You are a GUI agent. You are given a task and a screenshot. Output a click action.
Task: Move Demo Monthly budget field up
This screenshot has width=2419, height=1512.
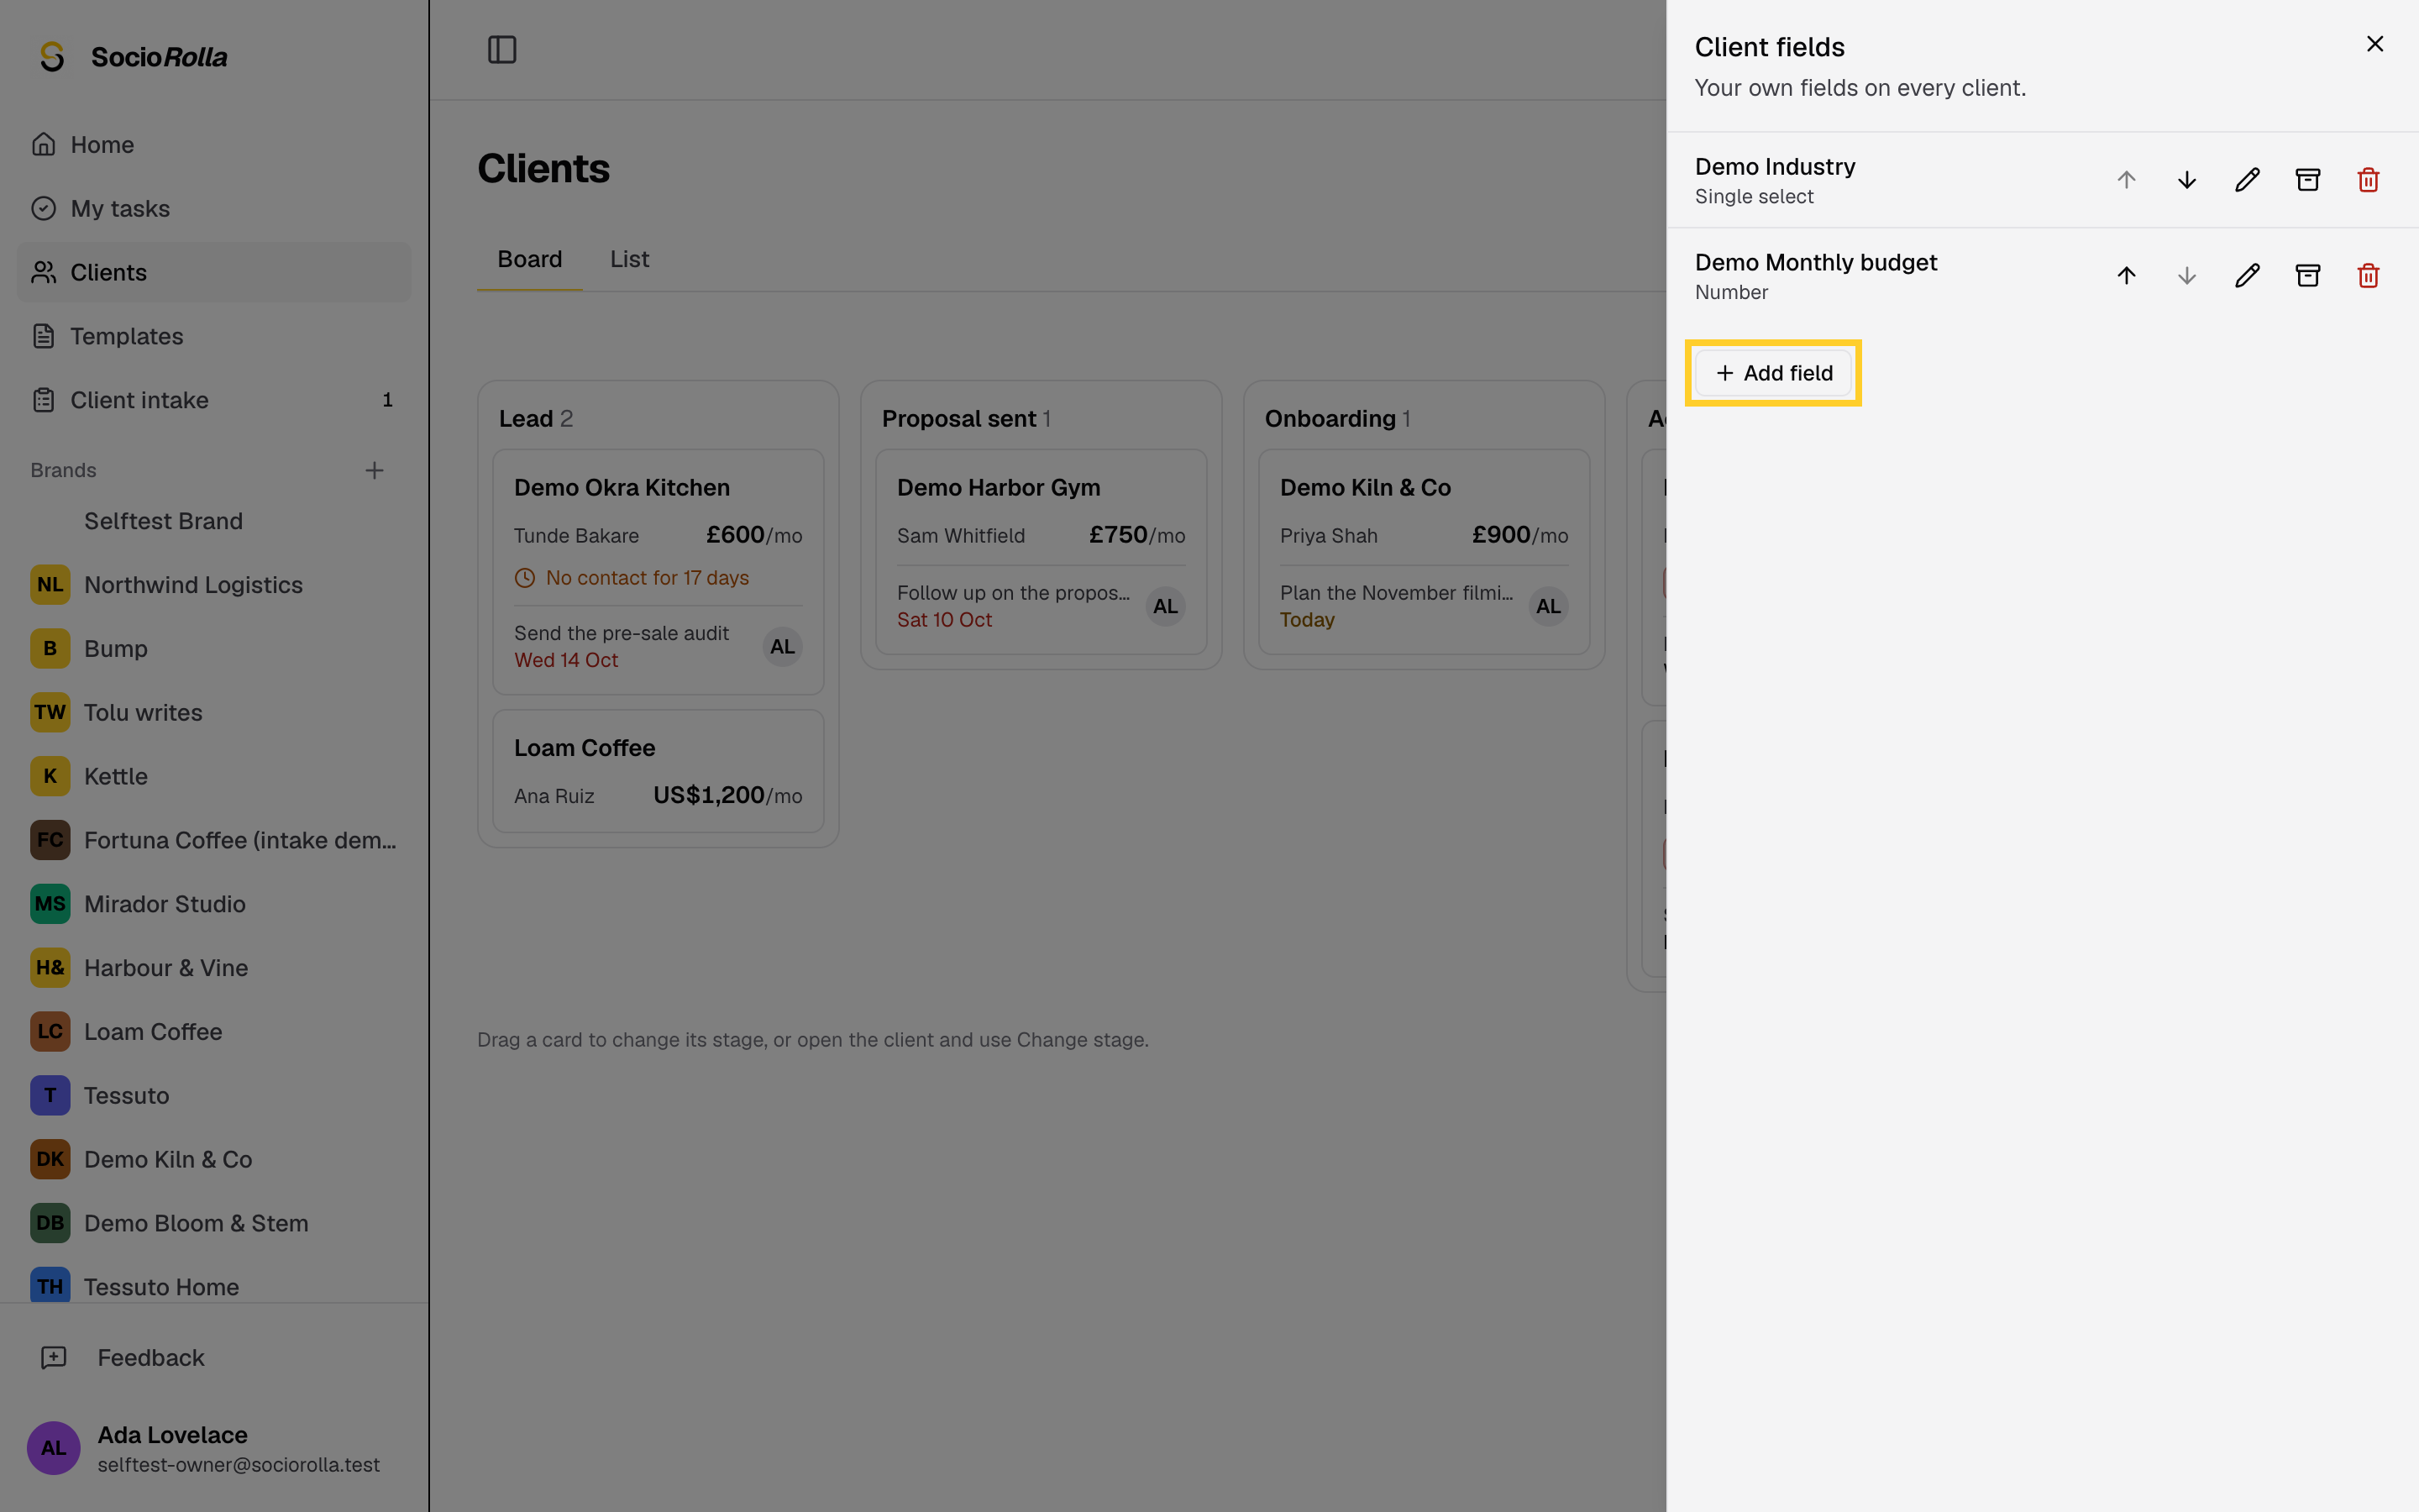tap(2126, 276)
